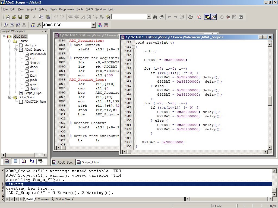Download to flash LOAD icon
278x208 pixels.
[33, 25]
